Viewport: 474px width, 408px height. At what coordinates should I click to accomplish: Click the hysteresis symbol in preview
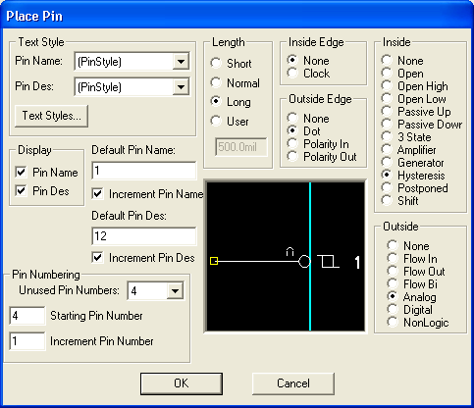pyautogui.click(x=328, y=262)
